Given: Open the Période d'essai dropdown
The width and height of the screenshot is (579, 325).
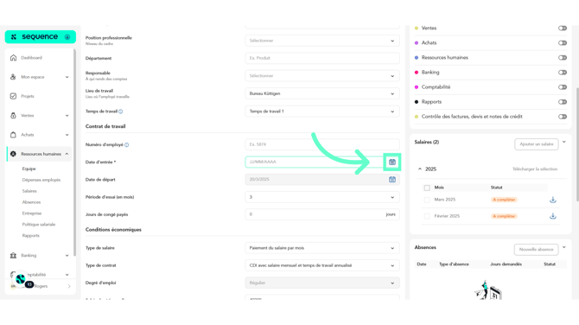Looking at the screenshot, I should pos(322,197).
